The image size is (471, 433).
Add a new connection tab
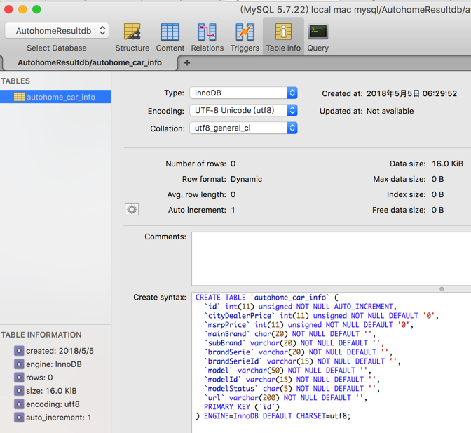point(187,62)
